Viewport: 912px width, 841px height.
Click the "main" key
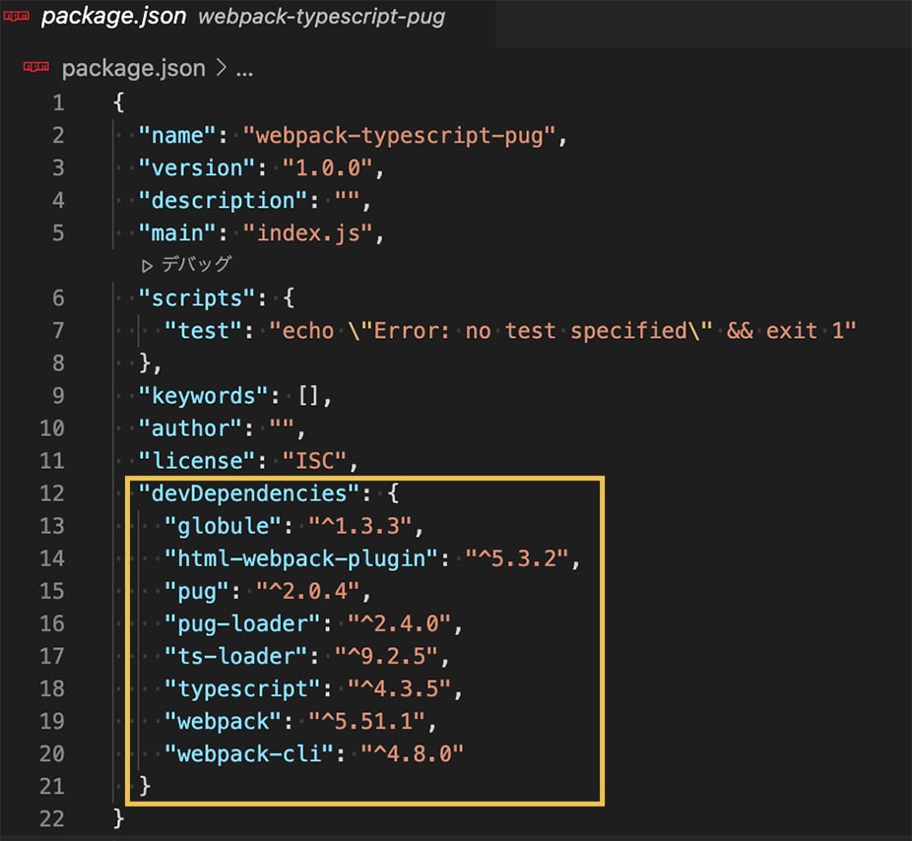[177, 233]
